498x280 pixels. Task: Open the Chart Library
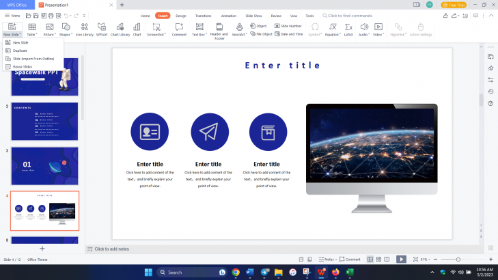120,30
